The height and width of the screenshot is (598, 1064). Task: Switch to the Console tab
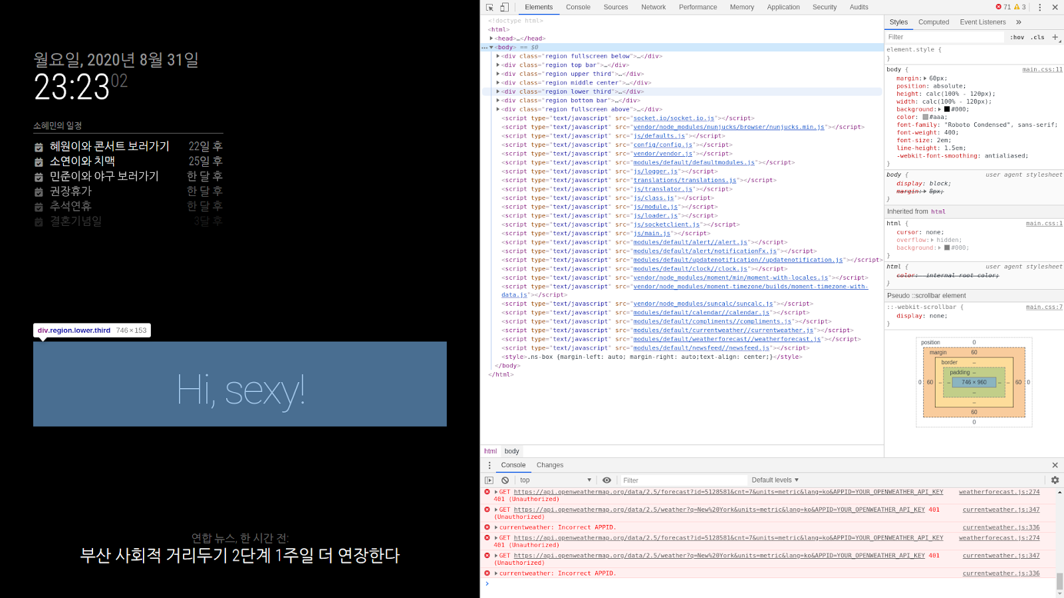tap(578, 7)
